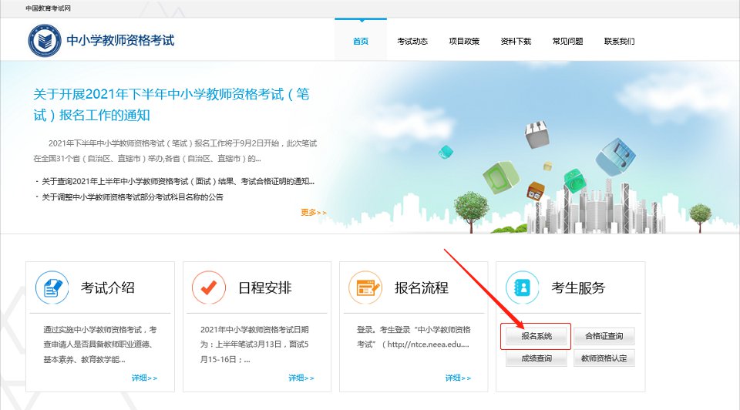Click the 成绩查询 button
The height and width of the screenshot is (410, 740).
[x=536, y=358]
